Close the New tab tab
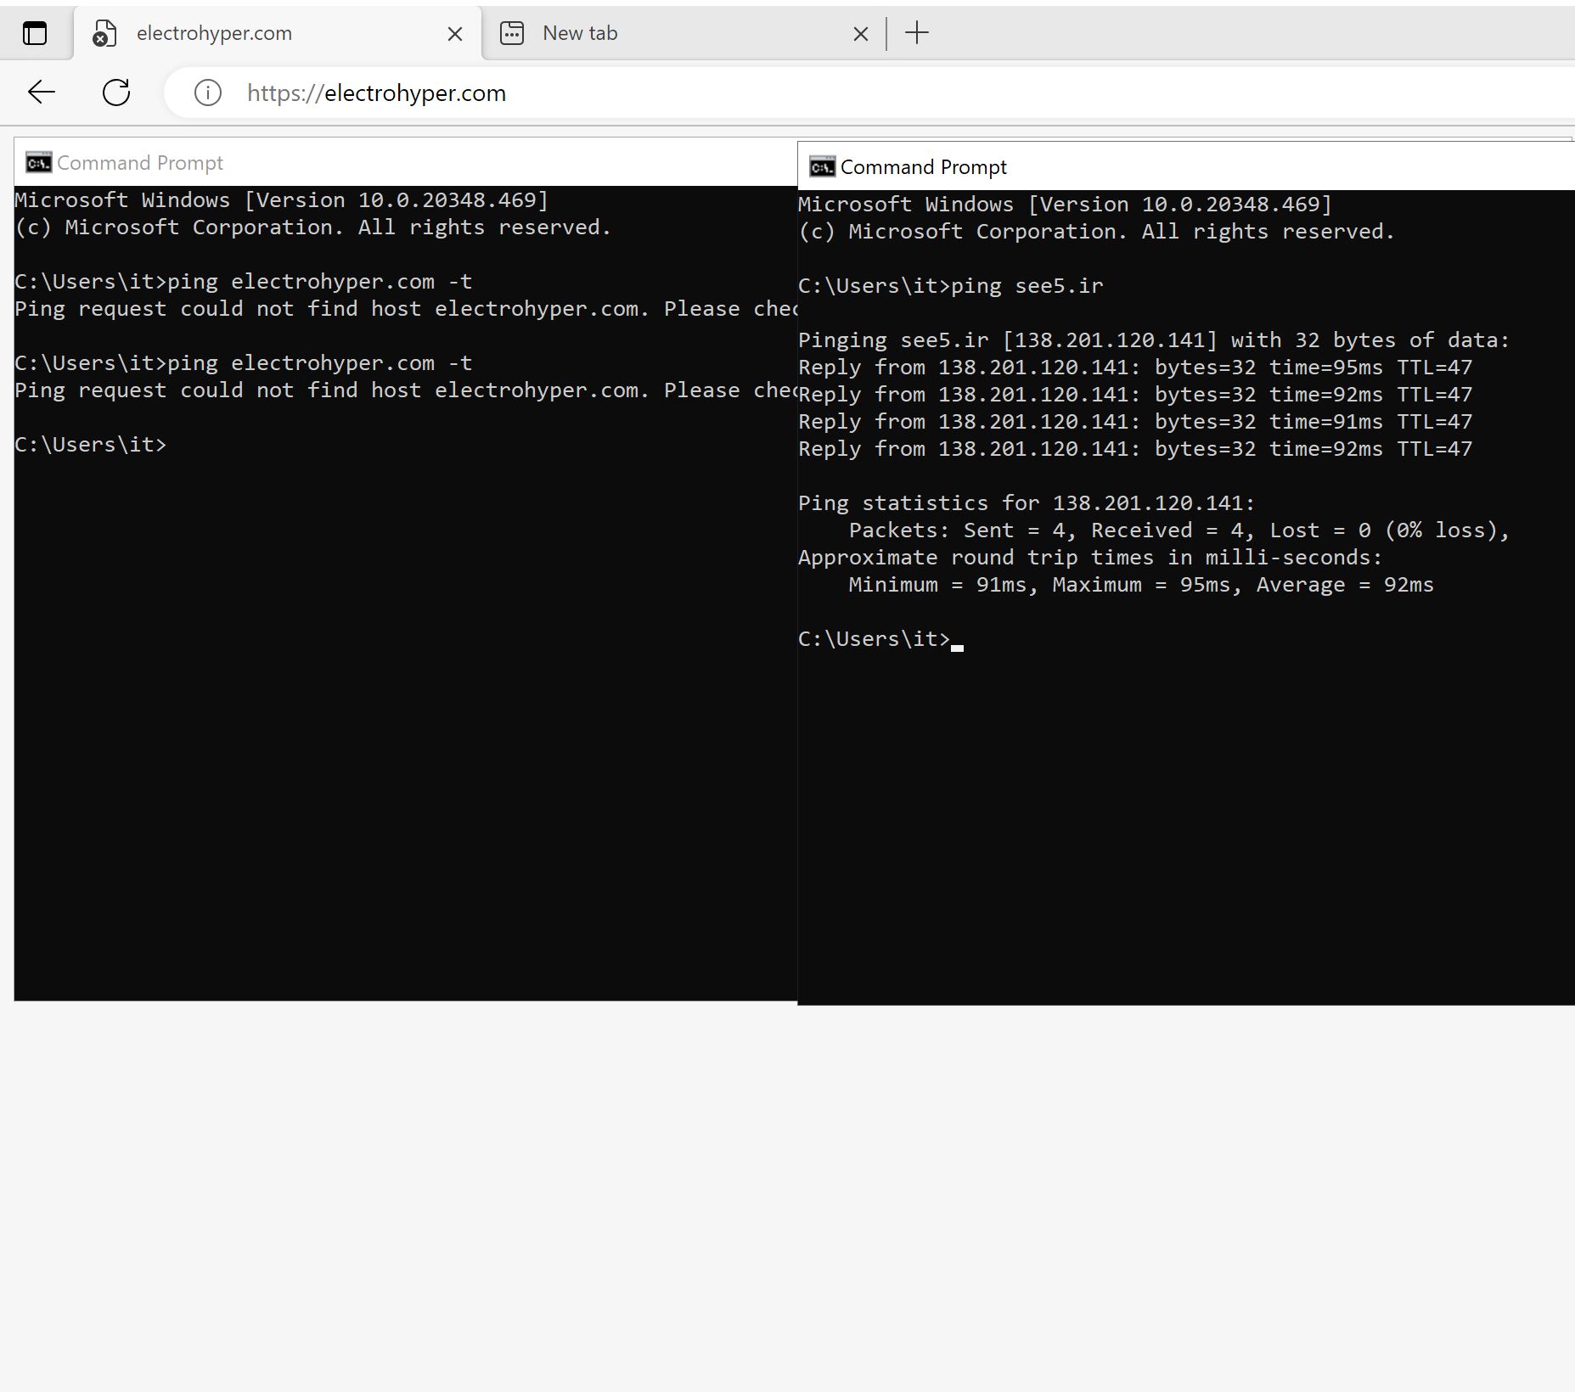Image resolution: width=1575 pixels, height=1392 pixels. click(x=860, y=34)
